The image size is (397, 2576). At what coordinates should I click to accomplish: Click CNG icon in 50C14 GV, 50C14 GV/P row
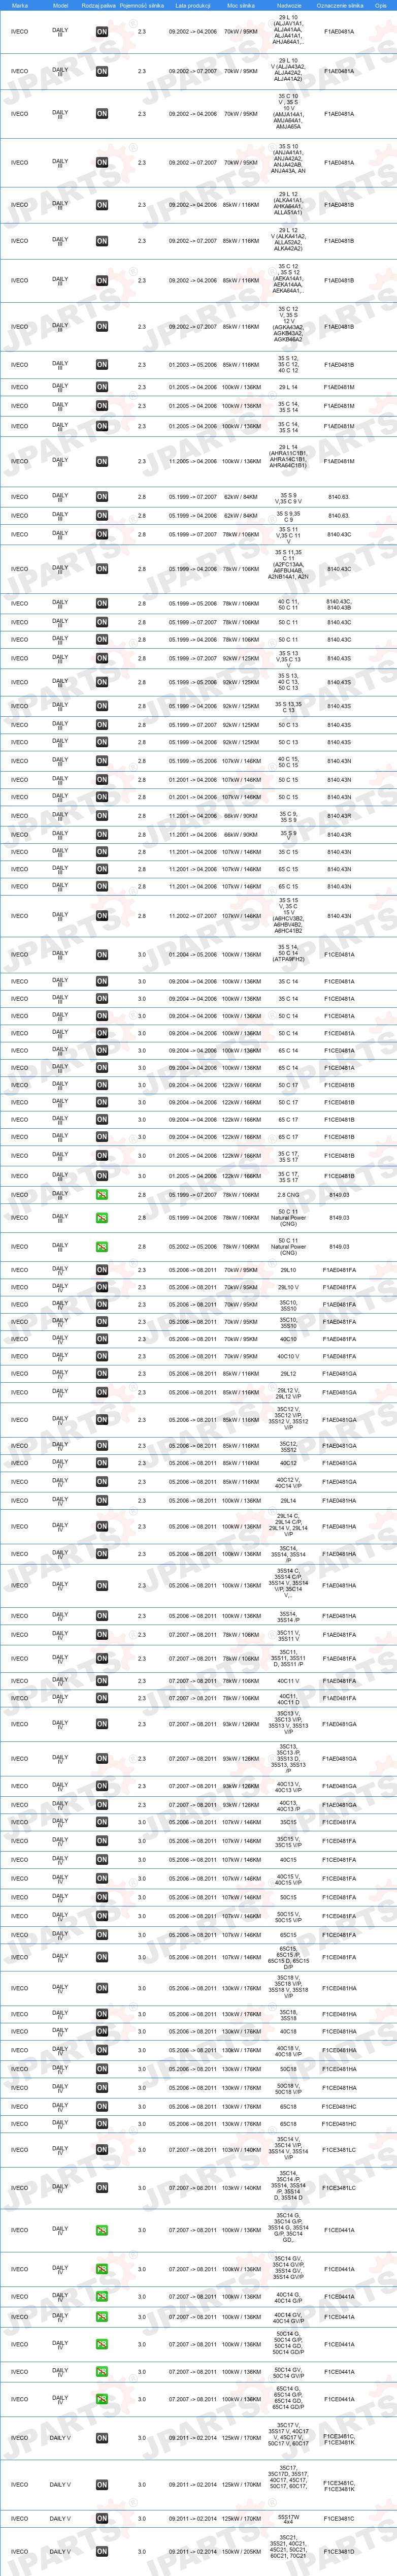pyautogui.click(x=102, y=2372)
